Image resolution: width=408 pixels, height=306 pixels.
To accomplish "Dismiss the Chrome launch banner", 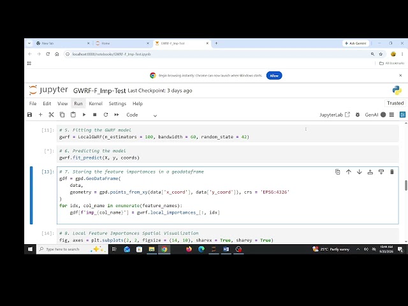I will point(400,75).
